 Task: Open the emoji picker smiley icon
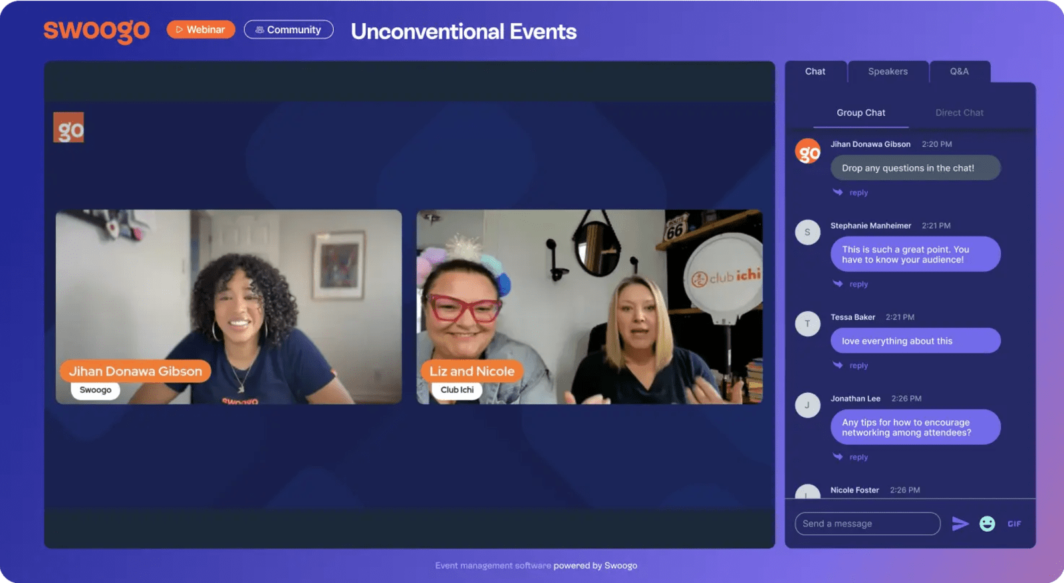click(988, 524)
